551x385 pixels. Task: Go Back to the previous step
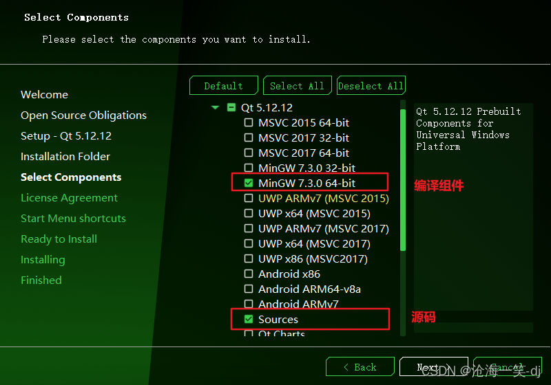(360, 366)
